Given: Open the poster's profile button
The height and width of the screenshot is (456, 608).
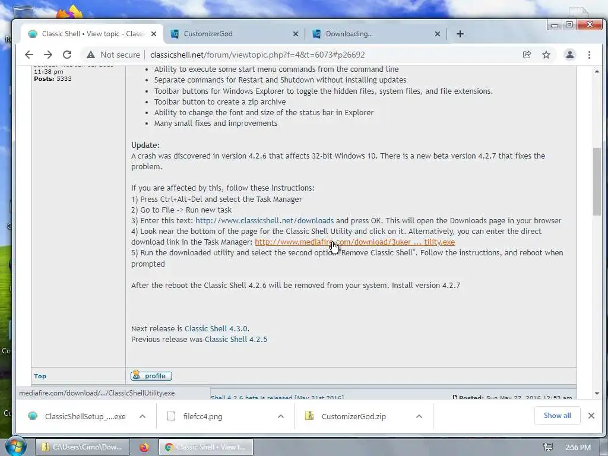Looking at the screenshot, I should pos(151,376).
